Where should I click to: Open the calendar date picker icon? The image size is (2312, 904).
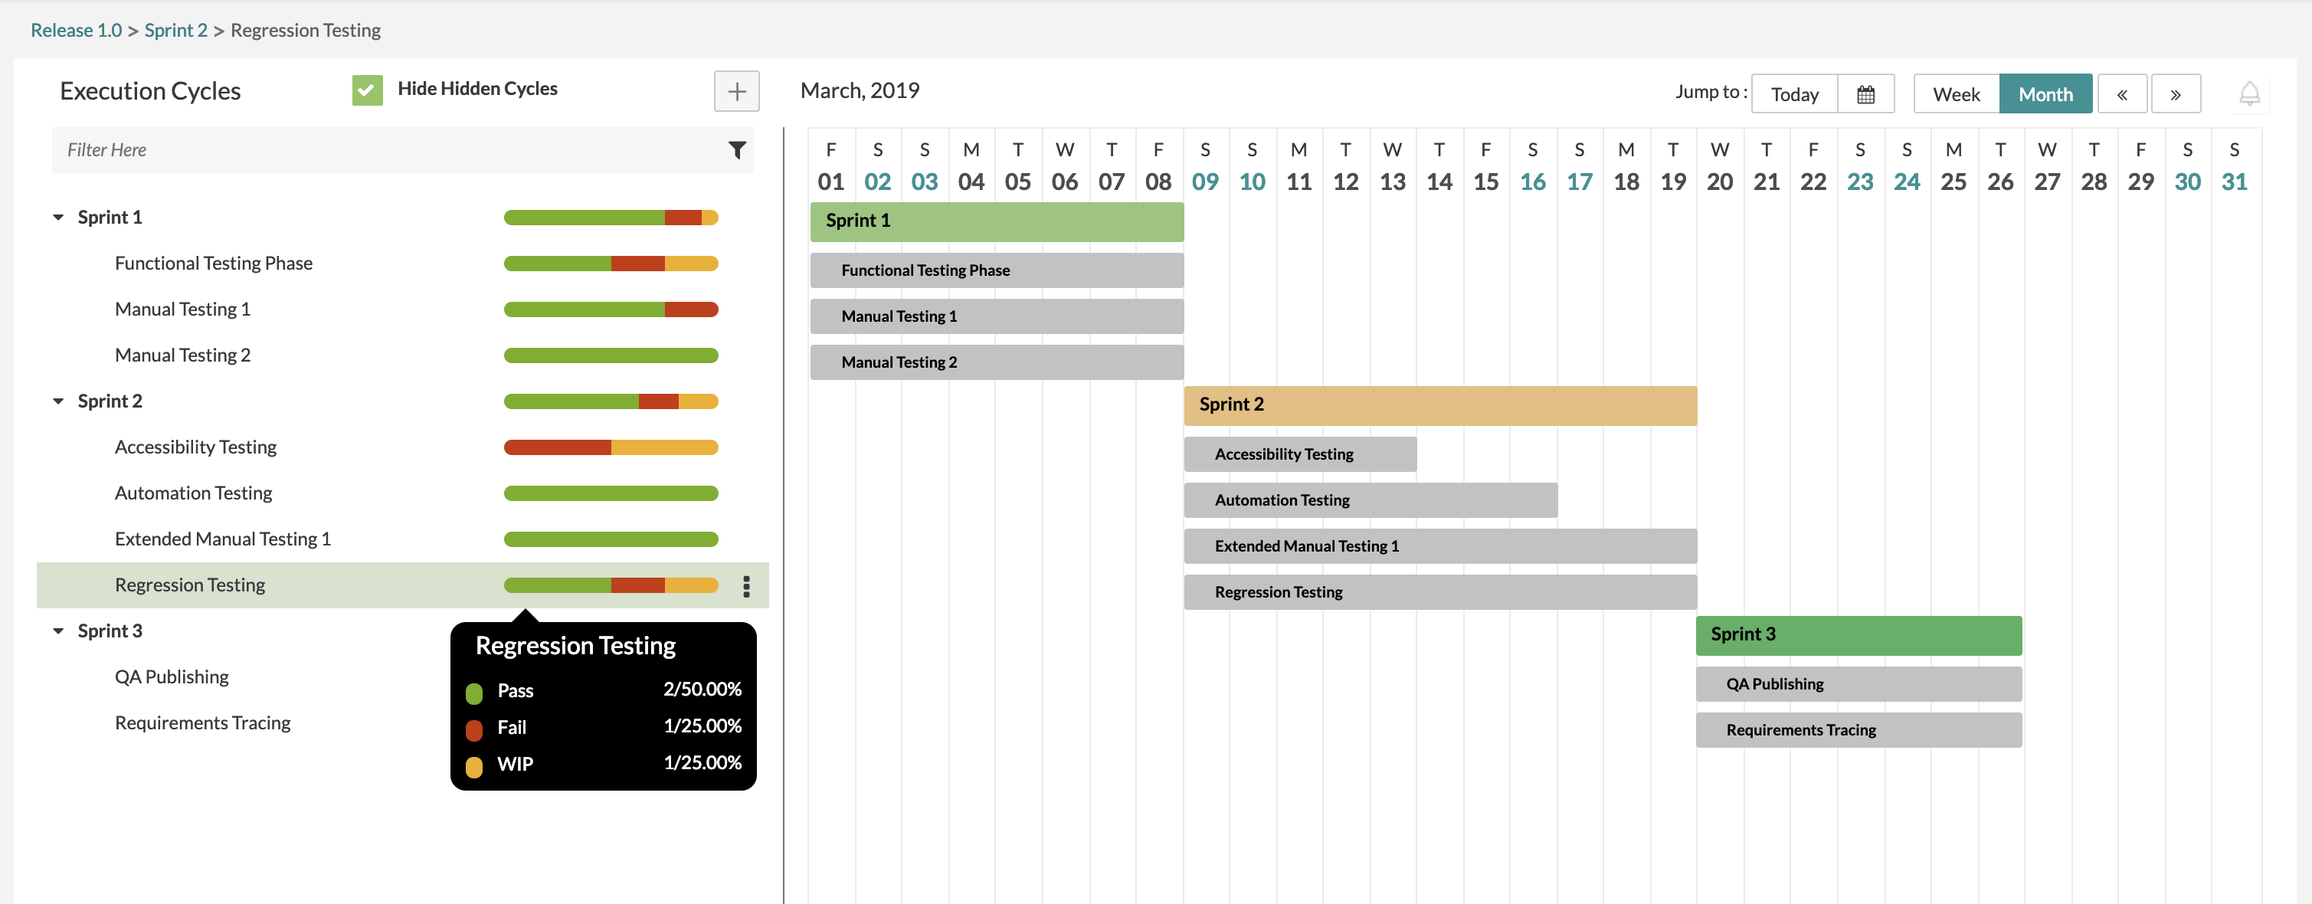[1865, 94]
